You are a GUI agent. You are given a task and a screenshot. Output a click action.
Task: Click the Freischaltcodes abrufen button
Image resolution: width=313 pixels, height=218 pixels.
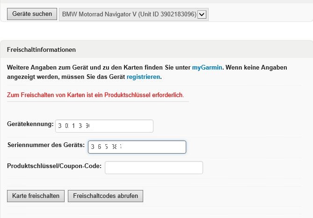(x=105, y=196)
